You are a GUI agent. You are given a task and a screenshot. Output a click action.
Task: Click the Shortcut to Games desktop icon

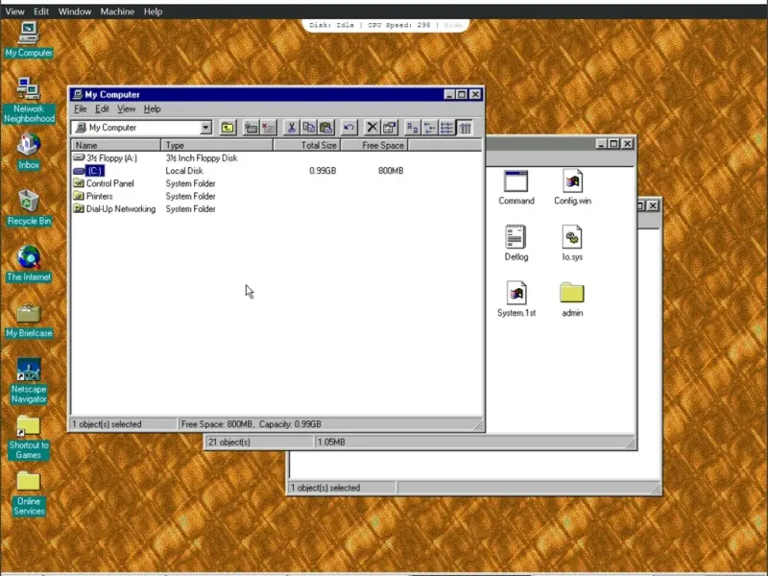[x=29, y=438]
